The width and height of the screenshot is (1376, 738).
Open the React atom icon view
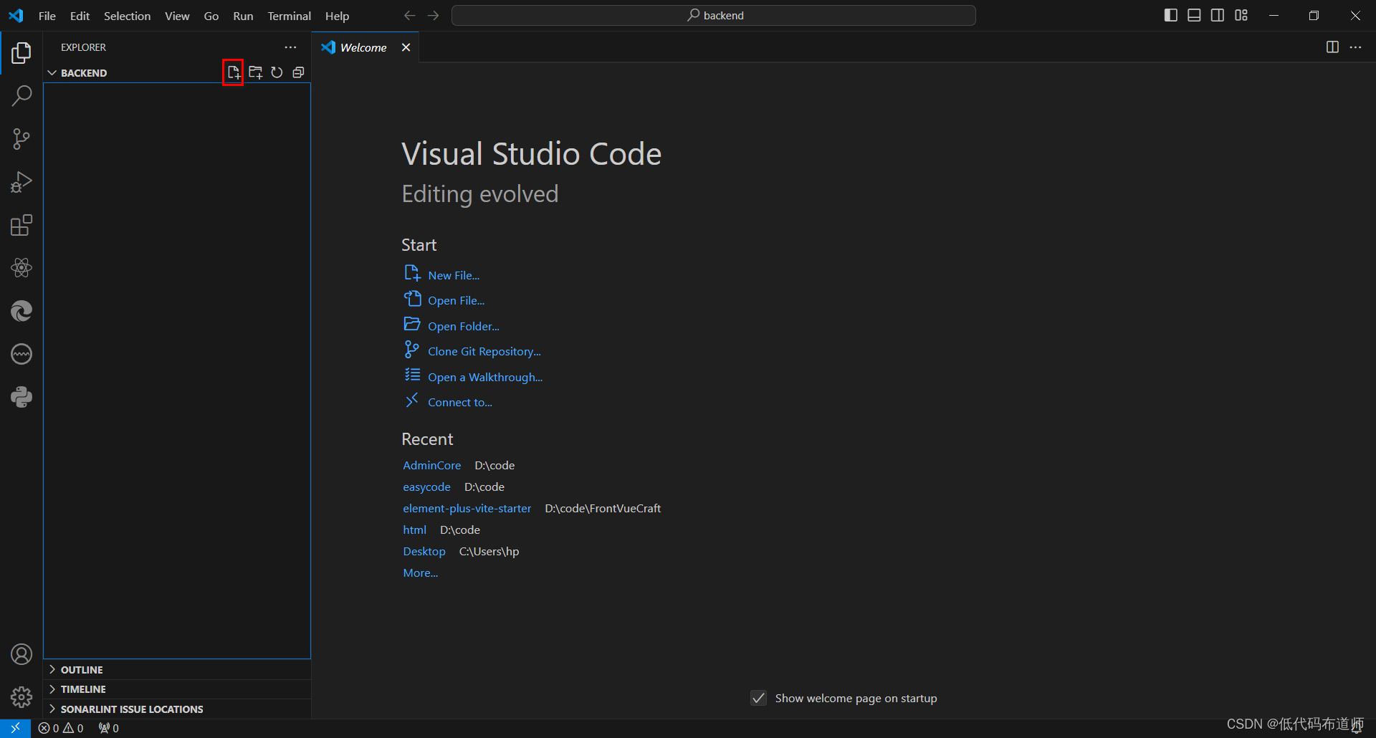tap(21, 268)
